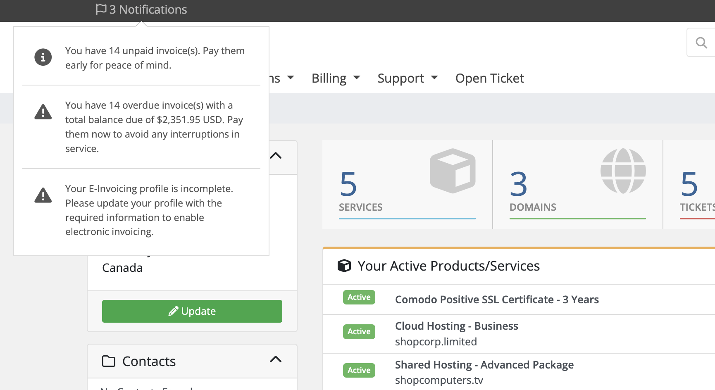Click box icon beside Your Active Products/Services
This screenshot has width=715, height=390.
(344, 266)
